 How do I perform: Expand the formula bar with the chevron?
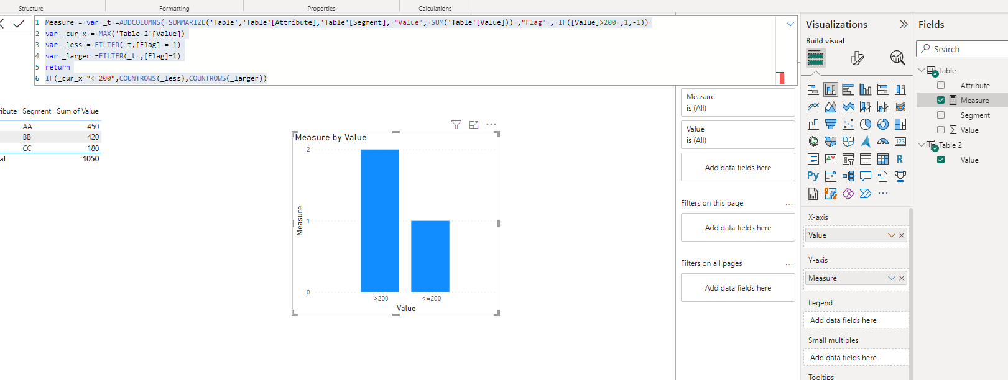click(x=790, y=24)
